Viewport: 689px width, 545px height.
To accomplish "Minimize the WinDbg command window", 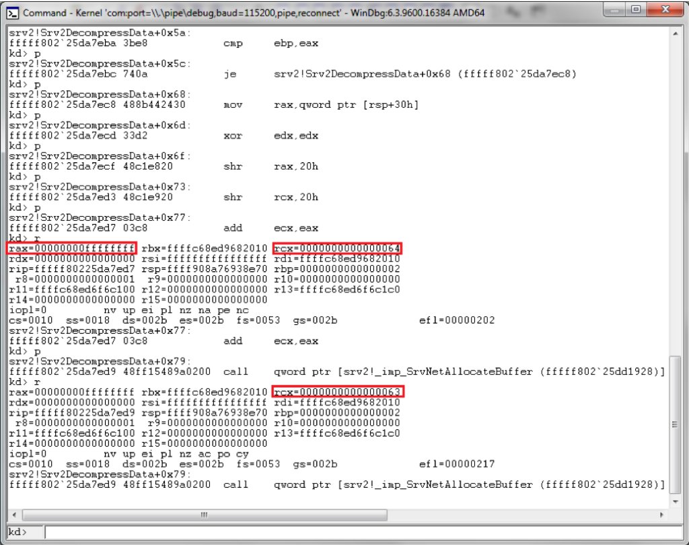I will [x=615, y=9].
